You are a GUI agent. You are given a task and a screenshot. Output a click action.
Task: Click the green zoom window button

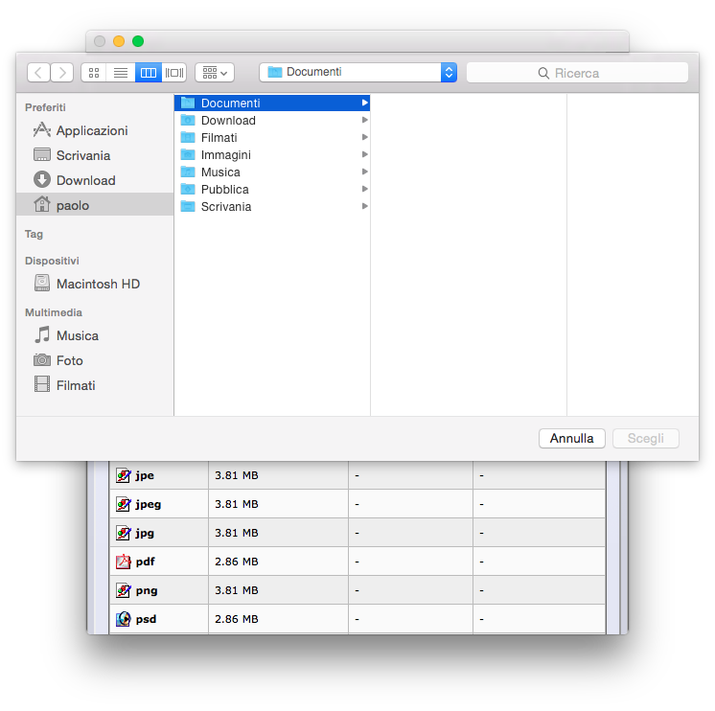(x=138, y=41)
